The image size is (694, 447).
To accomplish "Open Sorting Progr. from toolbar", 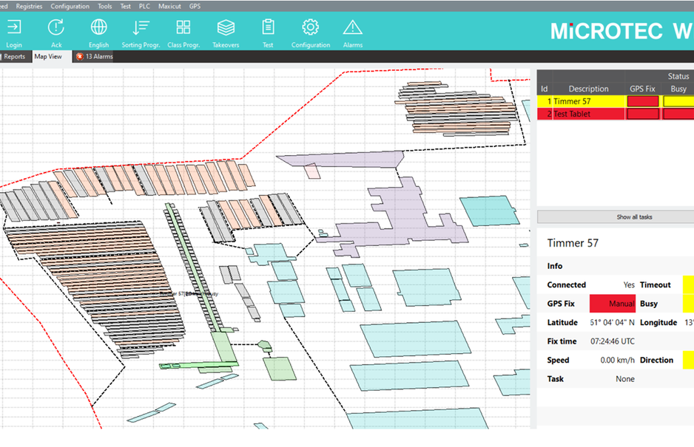I will coord(141,28).
